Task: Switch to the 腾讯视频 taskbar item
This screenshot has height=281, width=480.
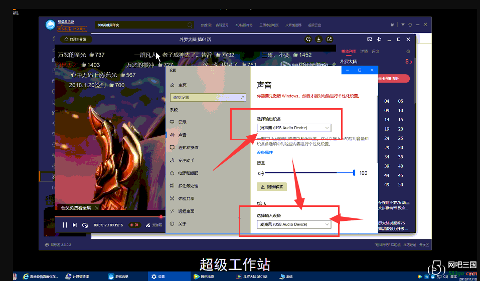Action: tap(204, 276)
